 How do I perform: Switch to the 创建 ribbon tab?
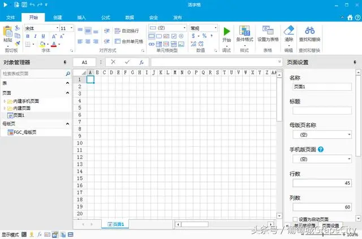[x=58, y=18]
